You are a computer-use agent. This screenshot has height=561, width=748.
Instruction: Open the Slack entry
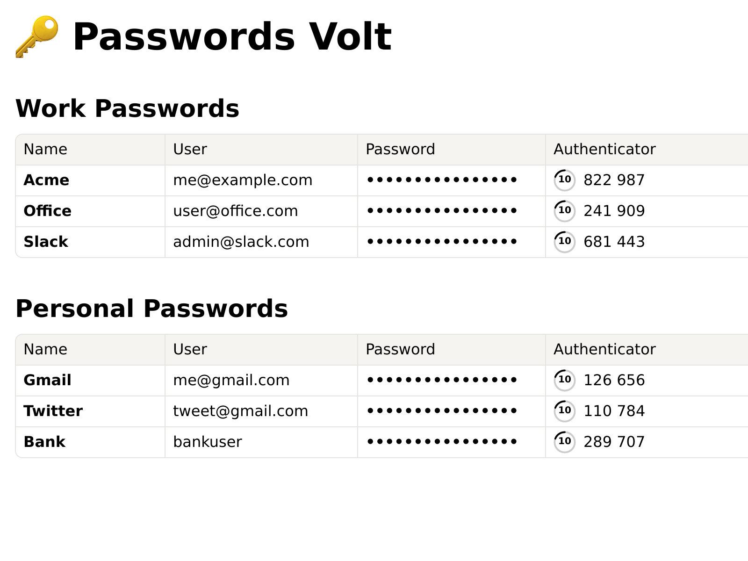[x=46, y=242]
